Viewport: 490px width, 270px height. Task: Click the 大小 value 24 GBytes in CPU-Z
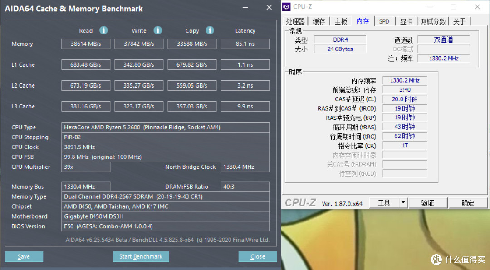(x=340, y=49)
